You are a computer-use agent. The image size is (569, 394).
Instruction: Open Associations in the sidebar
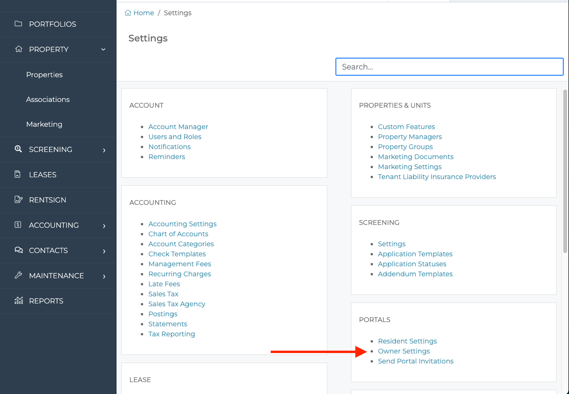[x=48, y=99]
